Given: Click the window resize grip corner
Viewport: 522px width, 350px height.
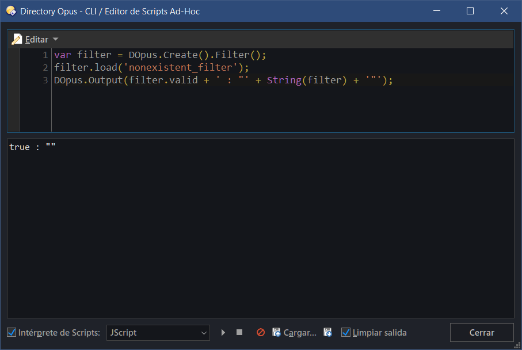Looking at the screenshot, I should coord(517,345).
